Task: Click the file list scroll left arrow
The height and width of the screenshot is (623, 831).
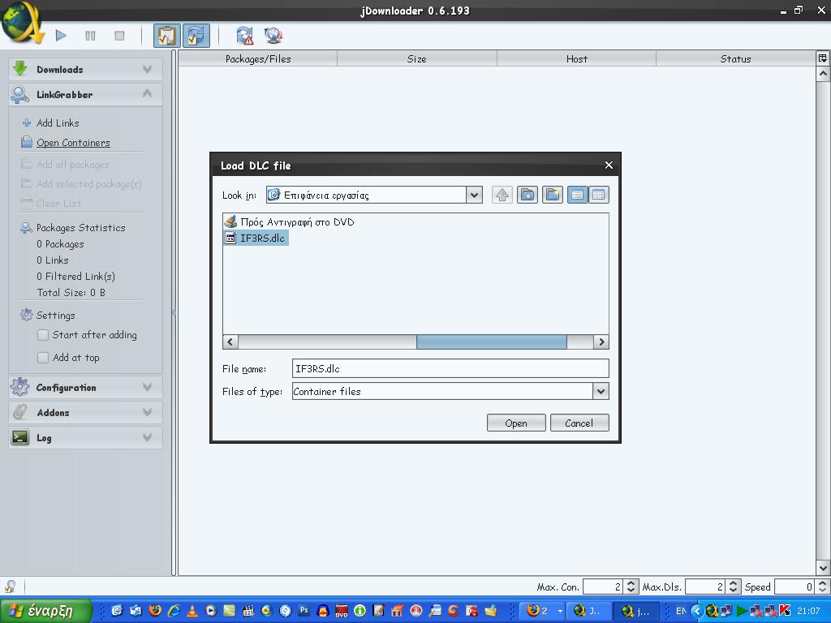Action: tap(230, 342)
